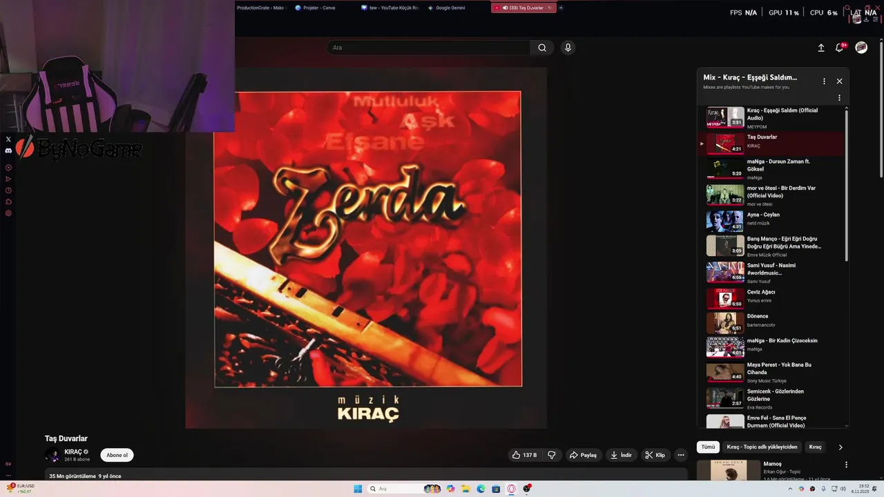Show hidden system tray icons
Screen dimensions: 884x497
click(x=790, y=489)
